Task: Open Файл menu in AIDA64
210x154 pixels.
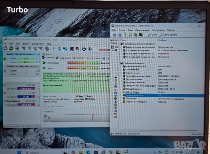Action: click(x=114, y=30)
